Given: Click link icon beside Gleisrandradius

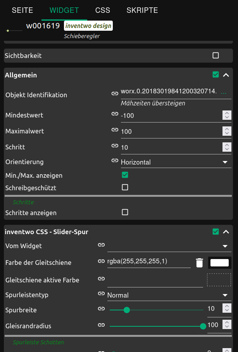Looking at the screenshot, I should (x=101, y=325).
